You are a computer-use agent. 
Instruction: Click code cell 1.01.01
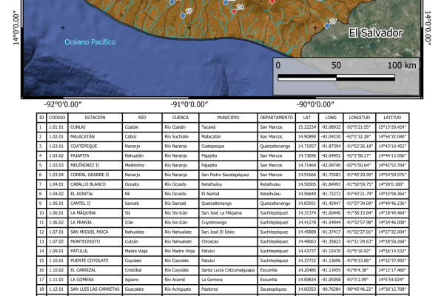pos(57,127)
